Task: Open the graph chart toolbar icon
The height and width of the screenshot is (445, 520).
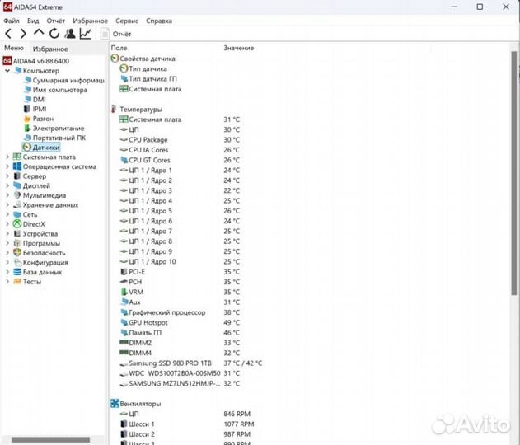Action: click(86, 34)
